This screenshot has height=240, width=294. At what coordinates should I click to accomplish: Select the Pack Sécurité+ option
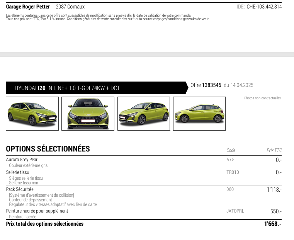[x=20, y=189]
